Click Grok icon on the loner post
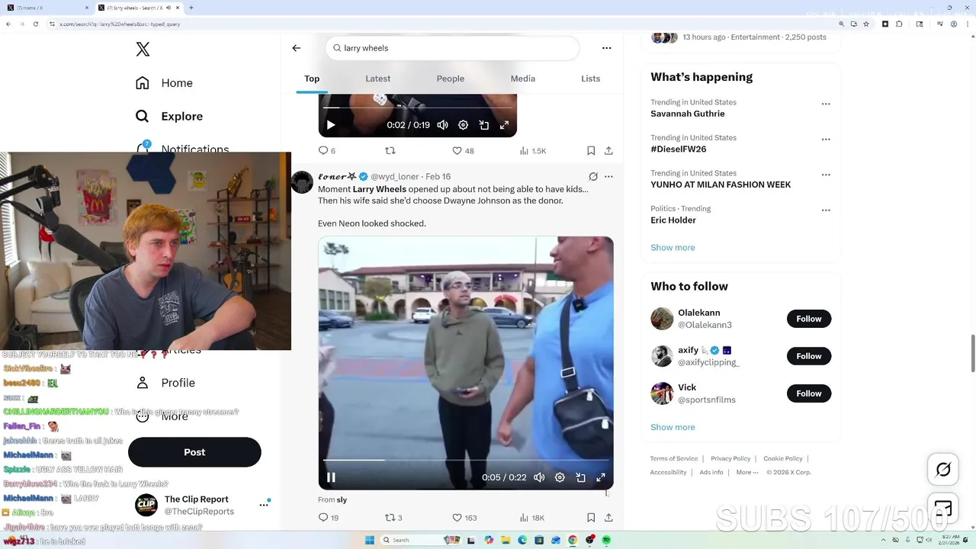This screenshot has height=549, width=976. pyautogui.click(x=593, y=177)
